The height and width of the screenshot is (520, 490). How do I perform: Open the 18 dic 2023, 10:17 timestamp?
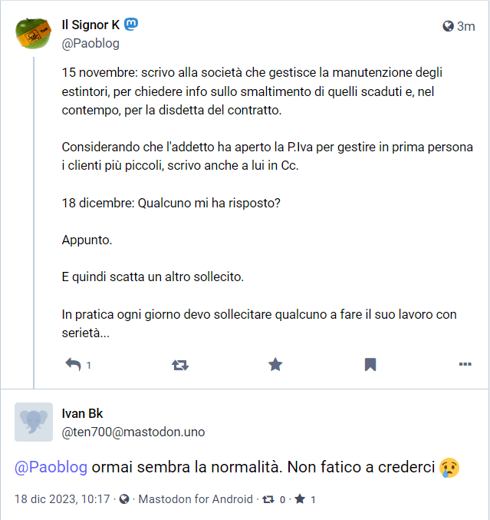[x=62, y=499]
